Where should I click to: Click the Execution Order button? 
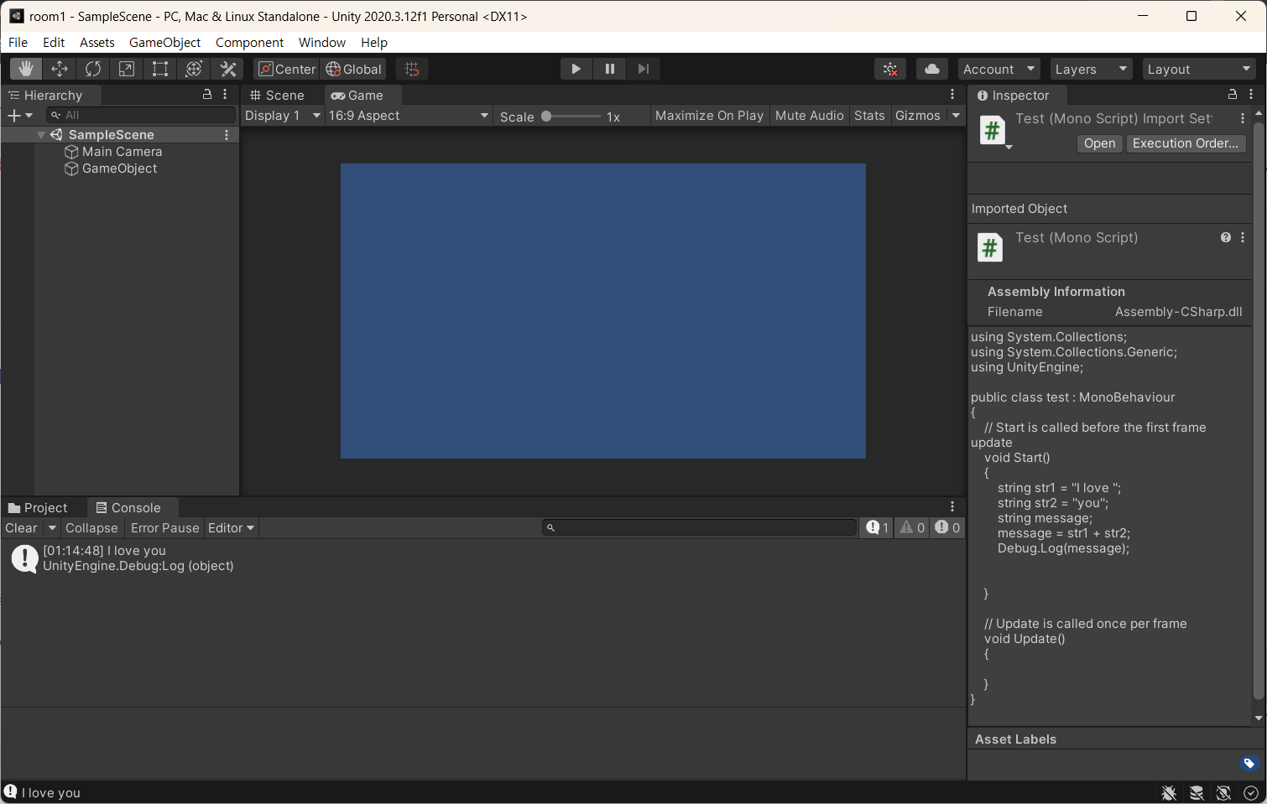tap(1186, 143)
